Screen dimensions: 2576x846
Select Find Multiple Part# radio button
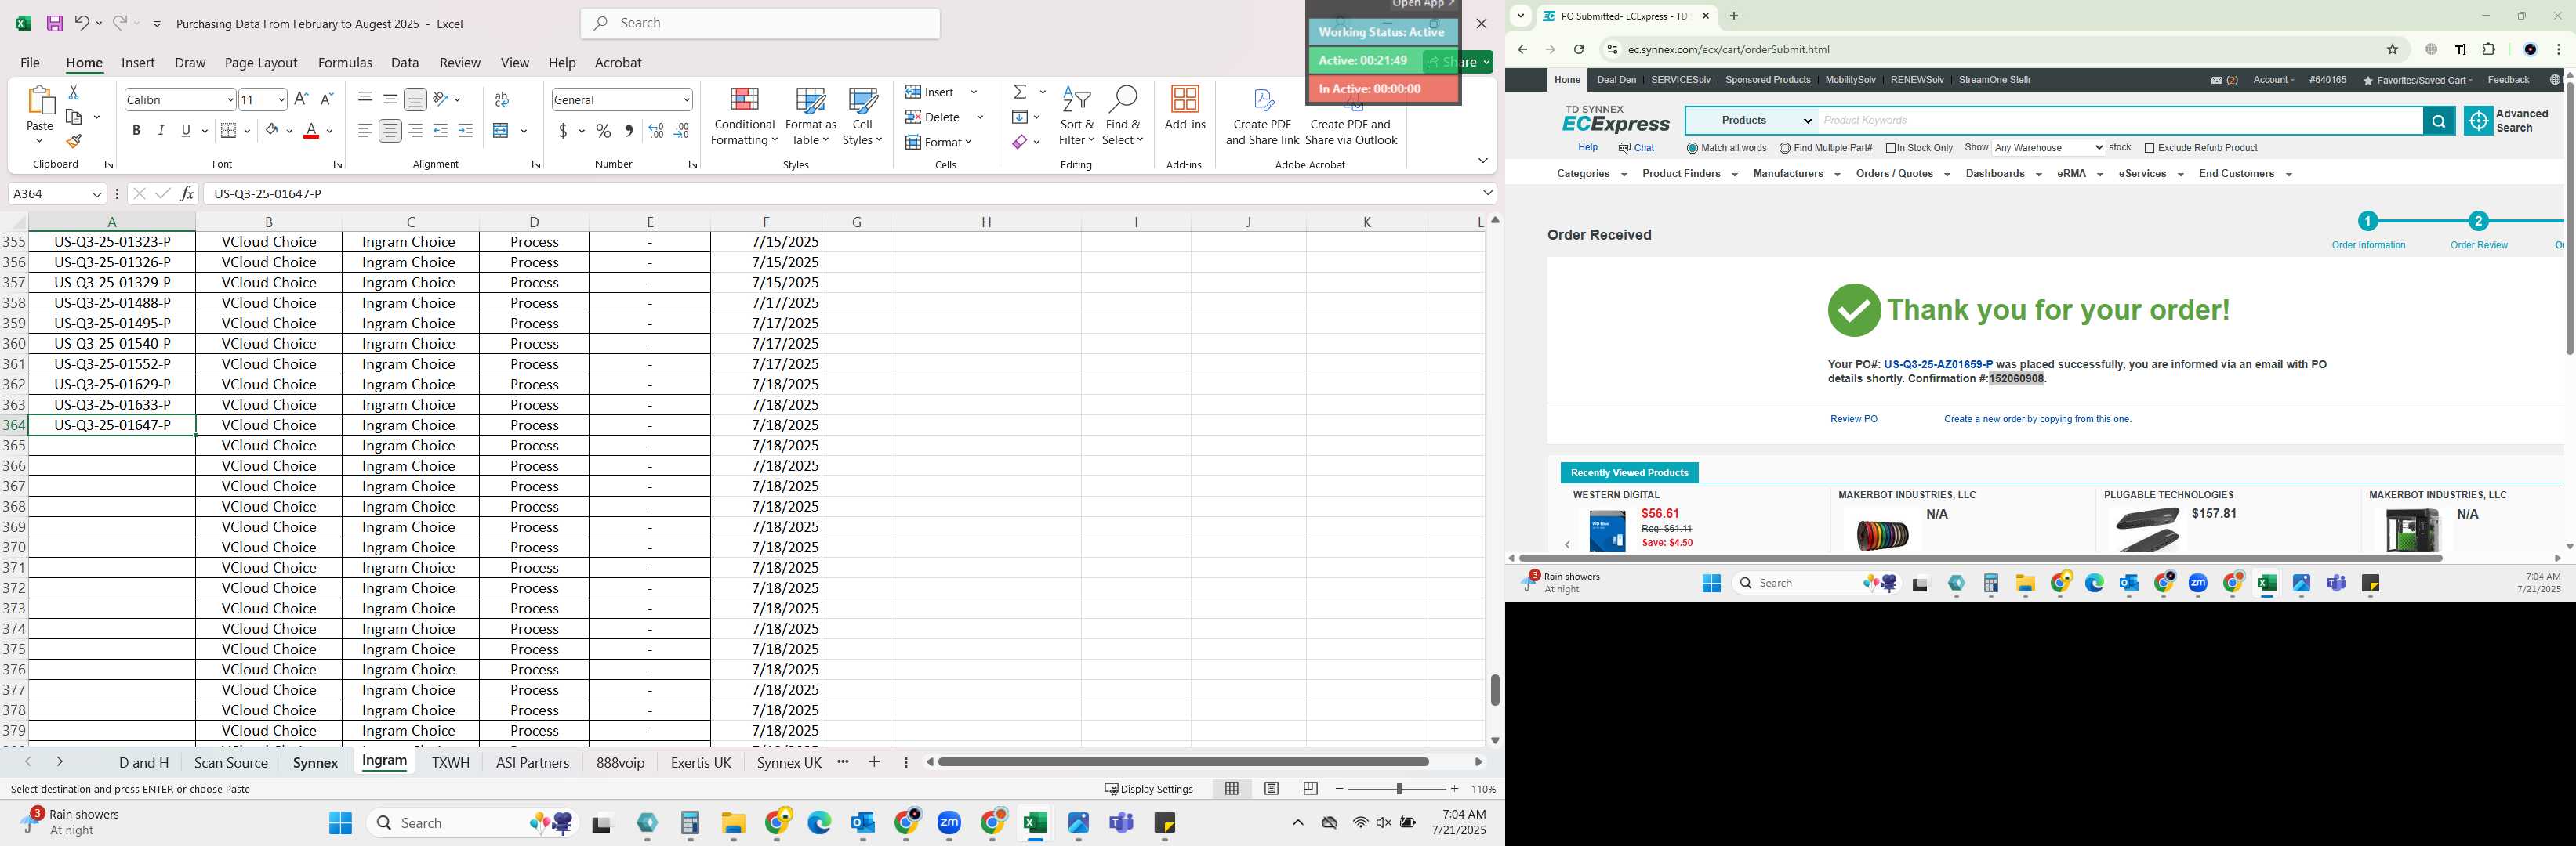click(1785, 148)
